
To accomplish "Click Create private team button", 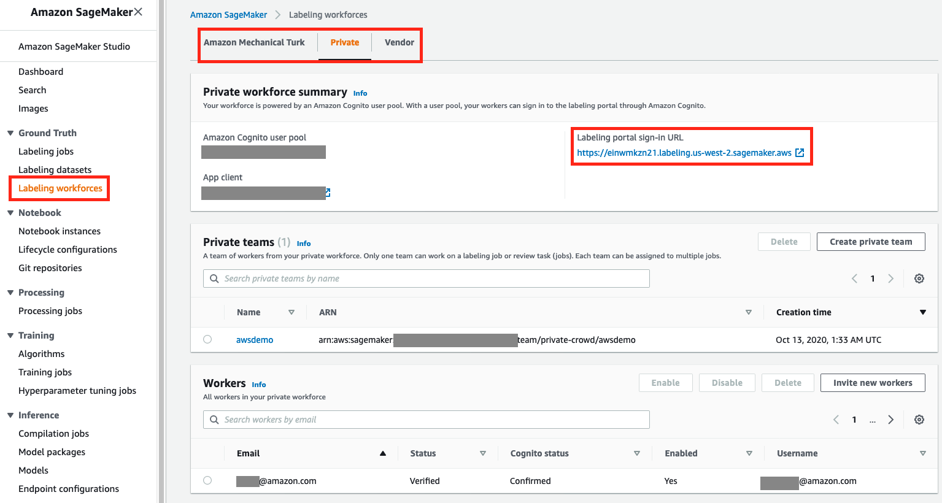I will coord(871,242).
